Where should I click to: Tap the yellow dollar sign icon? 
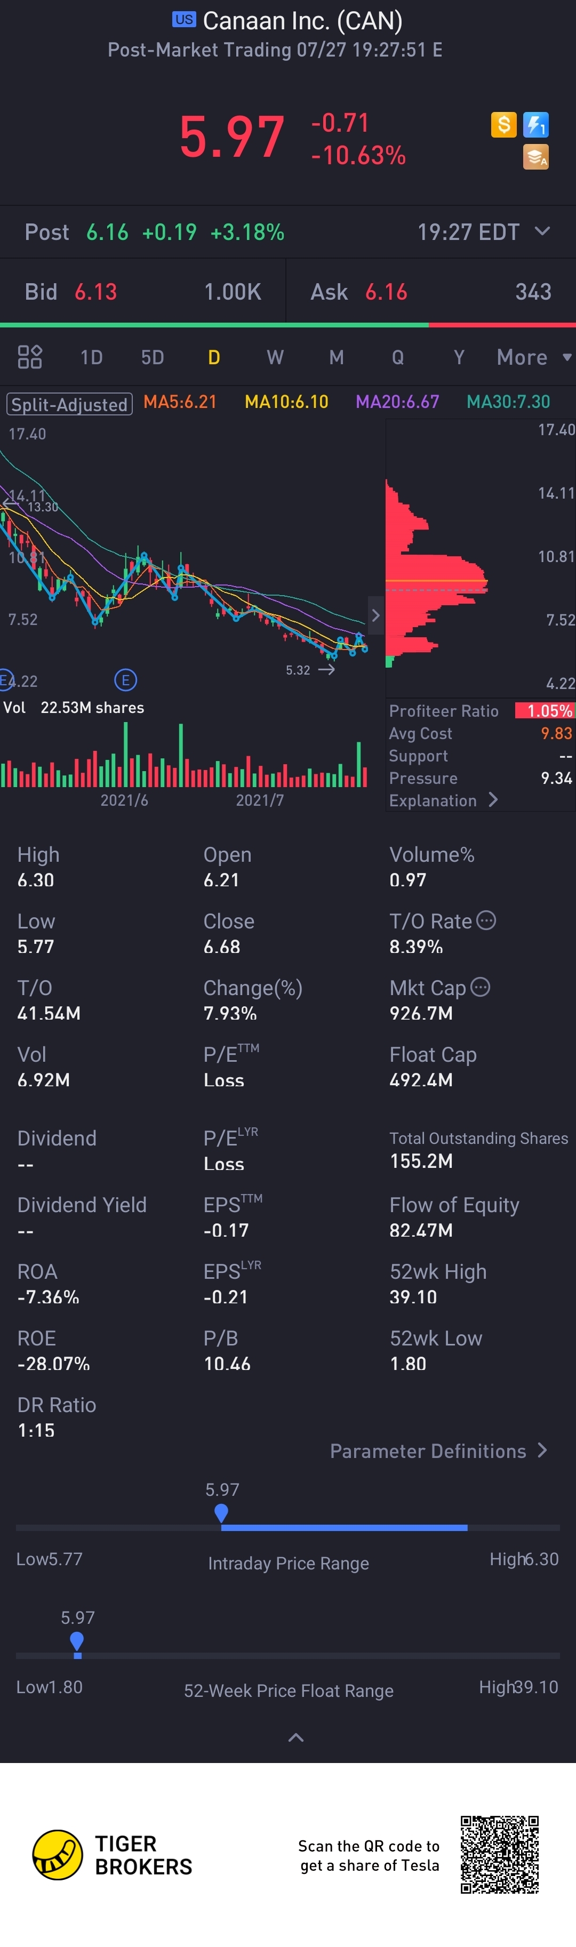(503, 125)
